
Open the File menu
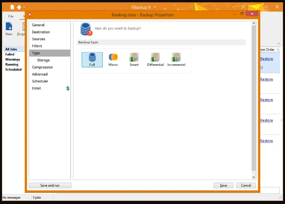pos(11,16)
